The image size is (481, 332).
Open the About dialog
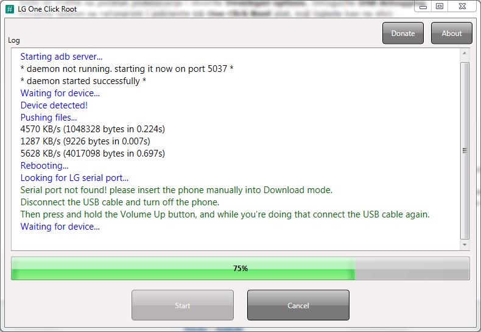coord(452,33)
